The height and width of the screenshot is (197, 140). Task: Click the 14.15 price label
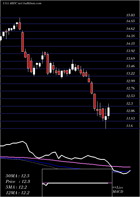click(130, 43)
